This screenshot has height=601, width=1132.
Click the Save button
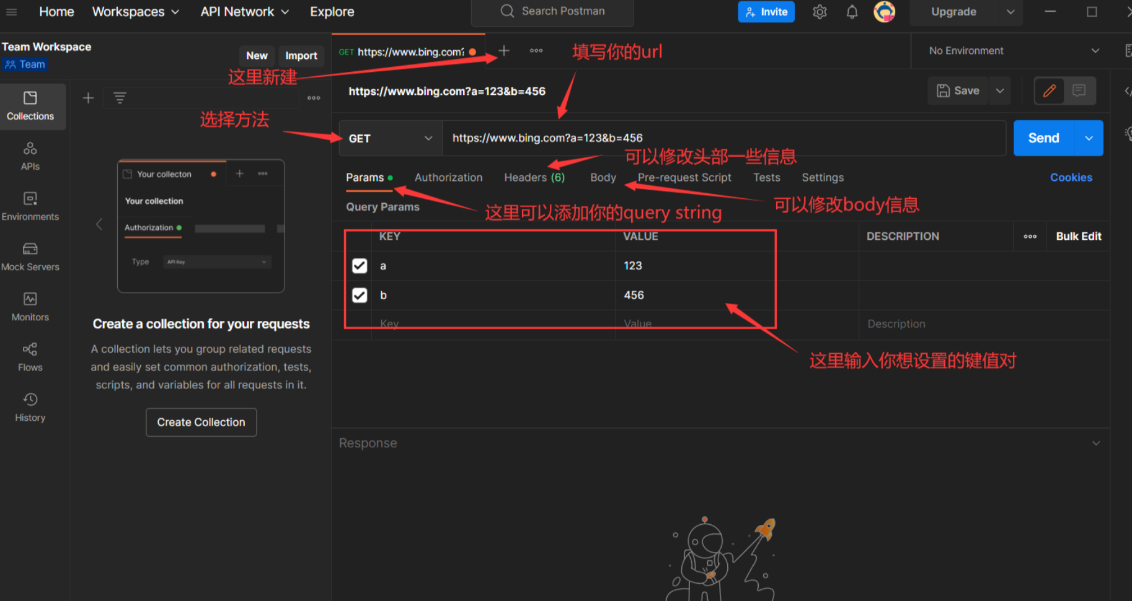pyautogui.click(x=958, y=91)
